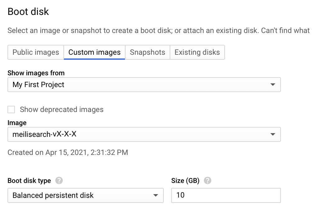Toggle the deprecated images checkbox off again
The image size is (312, 224).
[x=11, y=110]
